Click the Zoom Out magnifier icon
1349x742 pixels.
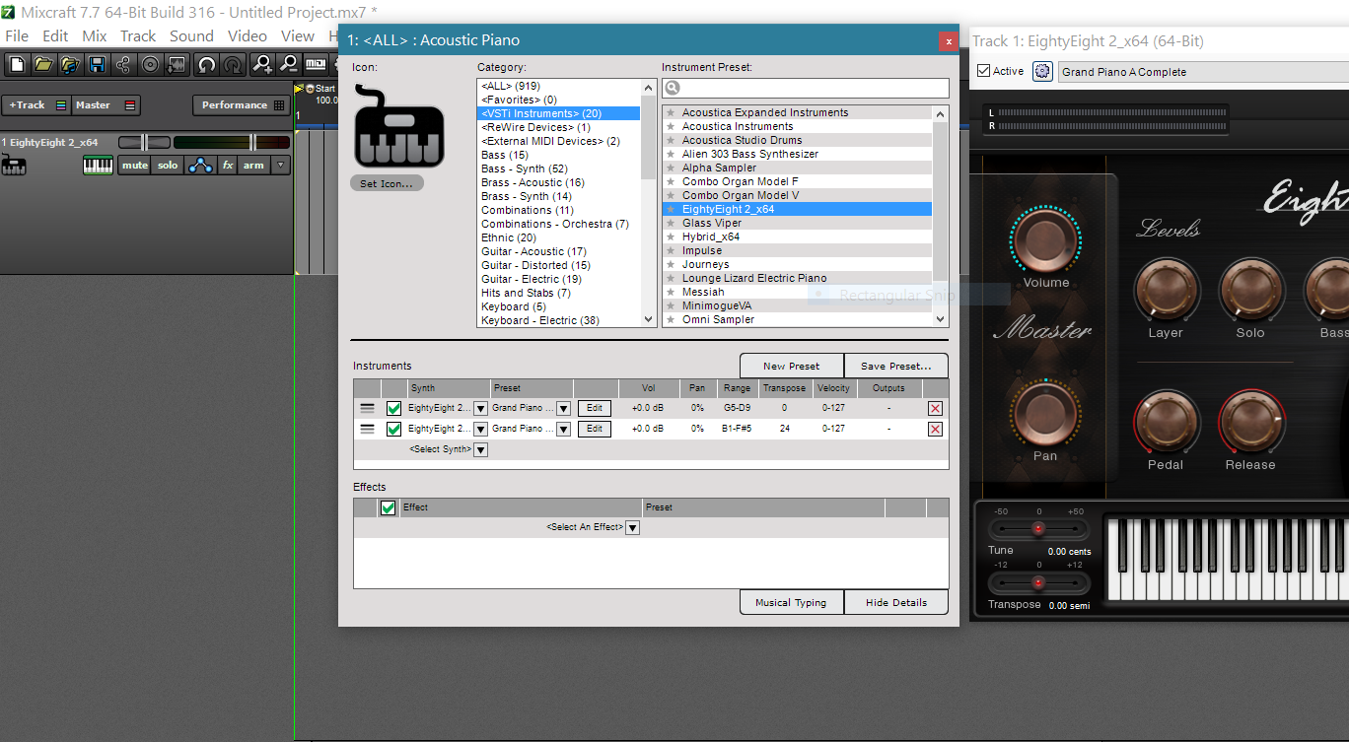pos(289,65)
